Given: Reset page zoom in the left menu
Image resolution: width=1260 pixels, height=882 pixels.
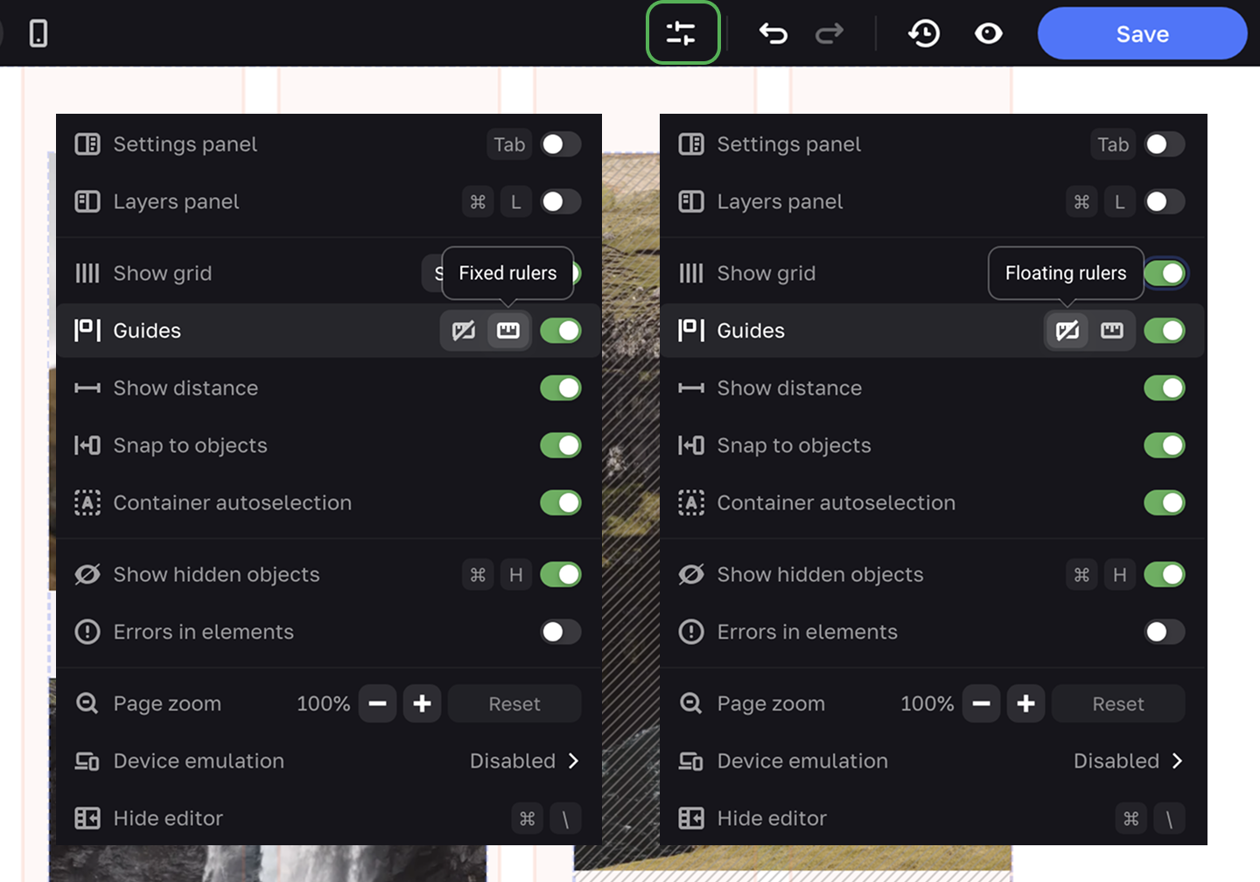Looking at the screenshot, I should 514,704.
